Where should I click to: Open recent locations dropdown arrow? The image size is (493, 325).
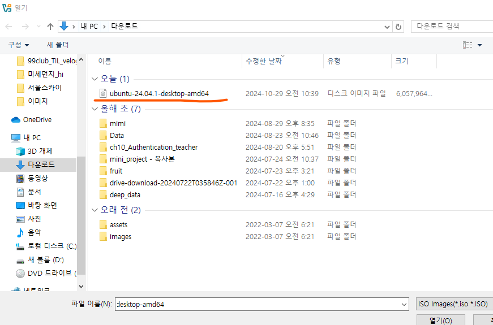point(38,27)
